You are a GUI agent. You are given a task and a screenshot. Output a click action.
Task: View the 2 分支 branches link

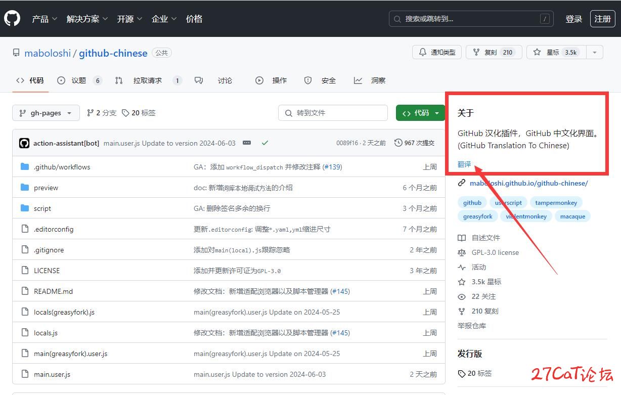(102, 113)
